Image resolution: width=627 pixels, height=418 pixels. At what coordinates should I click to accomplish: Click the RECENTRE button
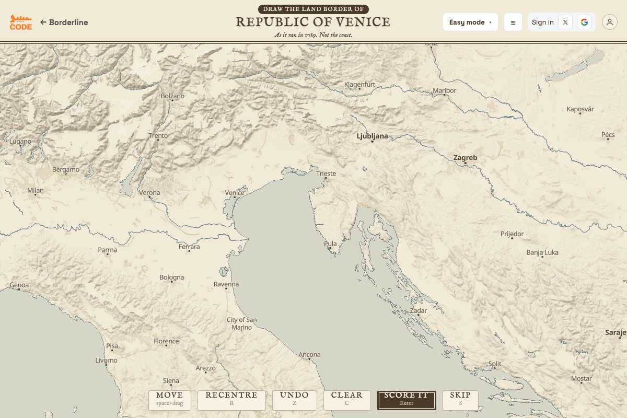(231, 400)
